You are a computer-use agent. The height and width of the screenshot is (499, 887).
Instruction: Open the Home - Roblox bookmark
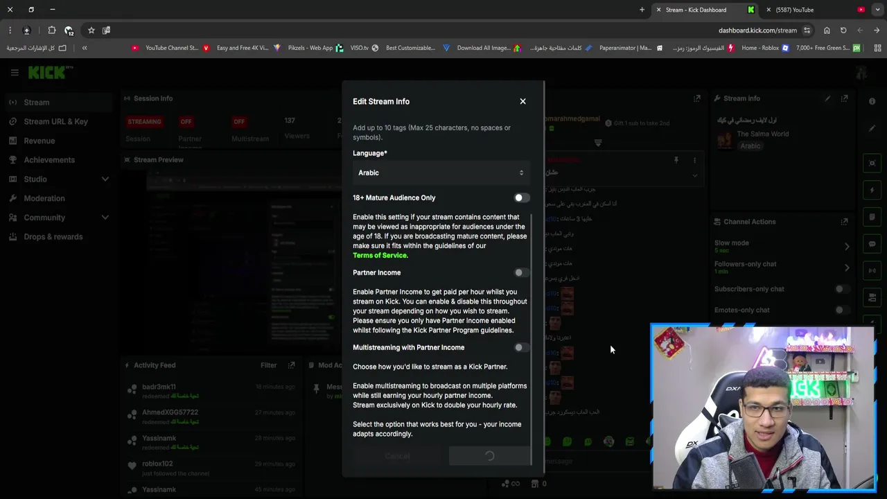pyautogui.click(x=764, y=48)
